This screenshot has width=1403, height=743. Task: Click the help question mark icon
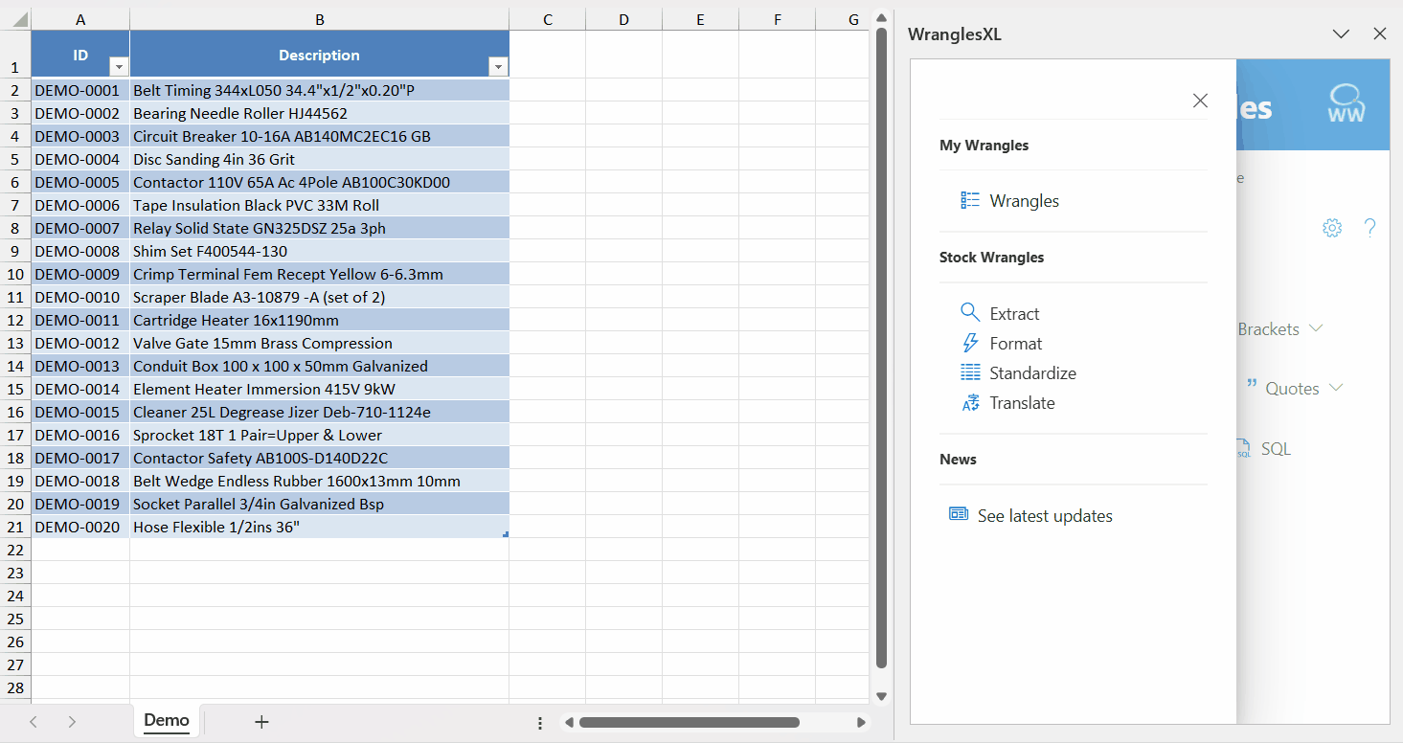coord(1369,228)
